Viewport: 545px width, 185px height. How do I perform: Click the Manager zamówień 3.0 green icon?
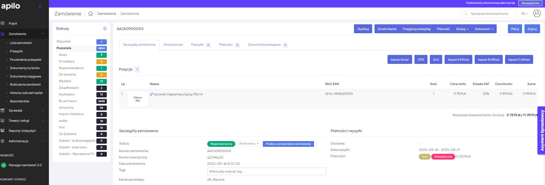[x=4, y=165]
